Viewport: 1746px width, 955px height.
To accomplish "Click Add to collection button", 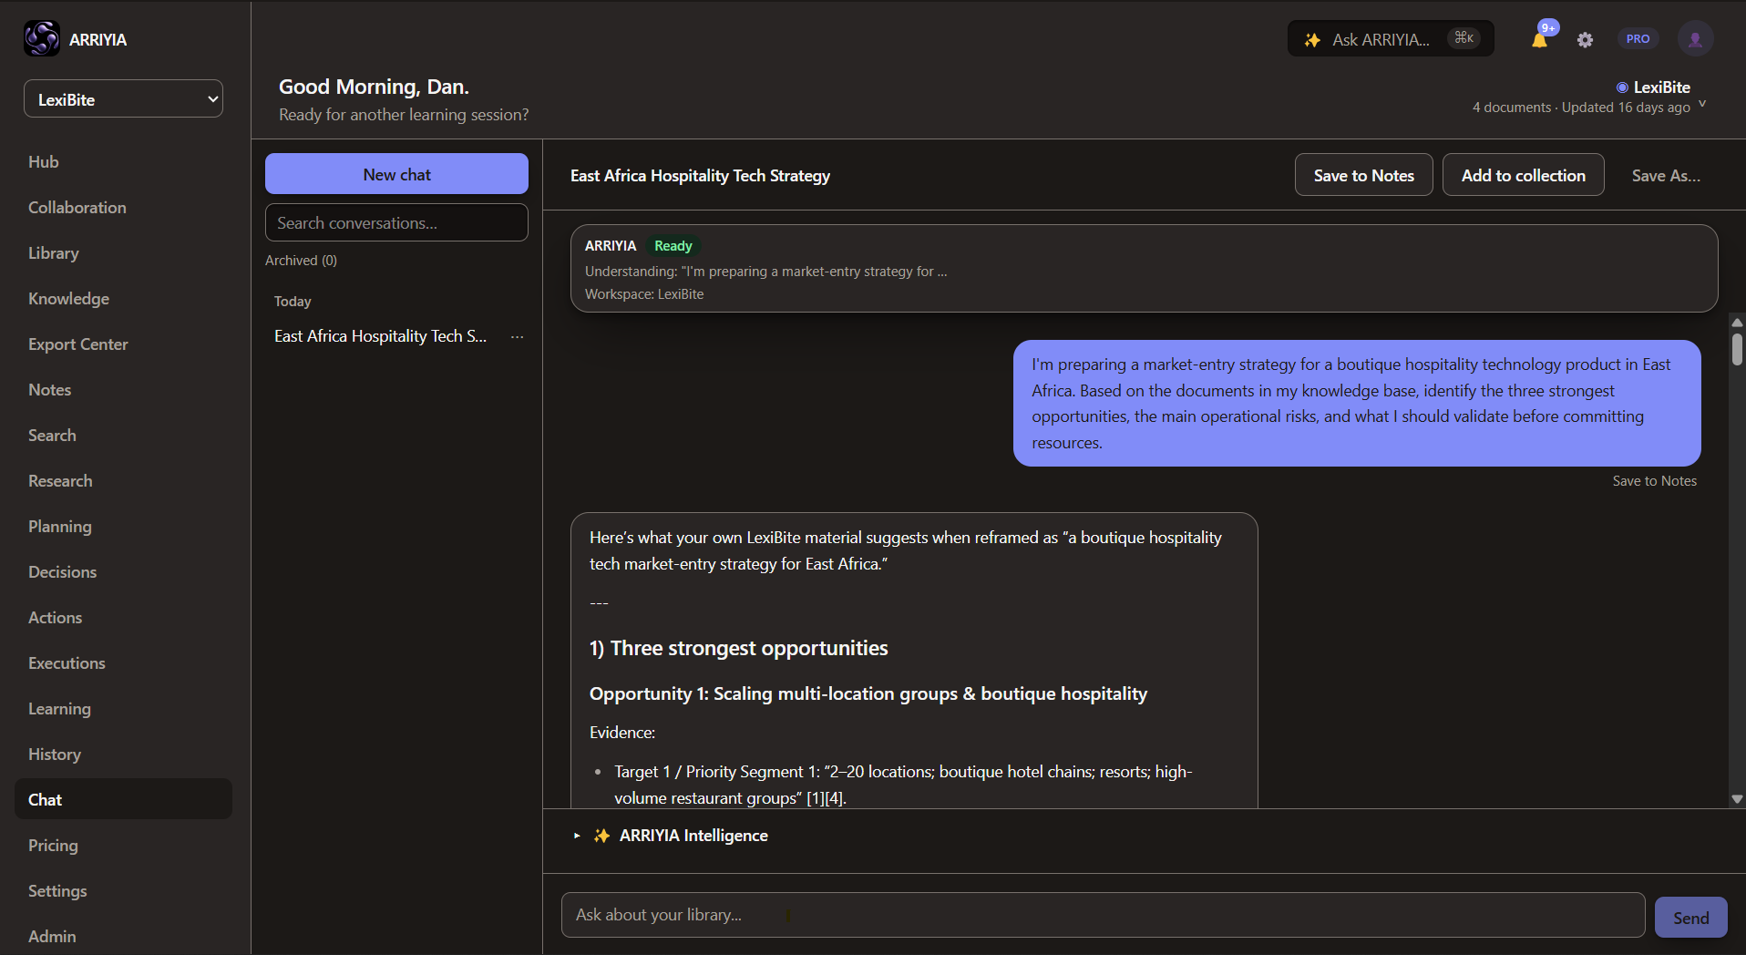I will point(1523,176).
